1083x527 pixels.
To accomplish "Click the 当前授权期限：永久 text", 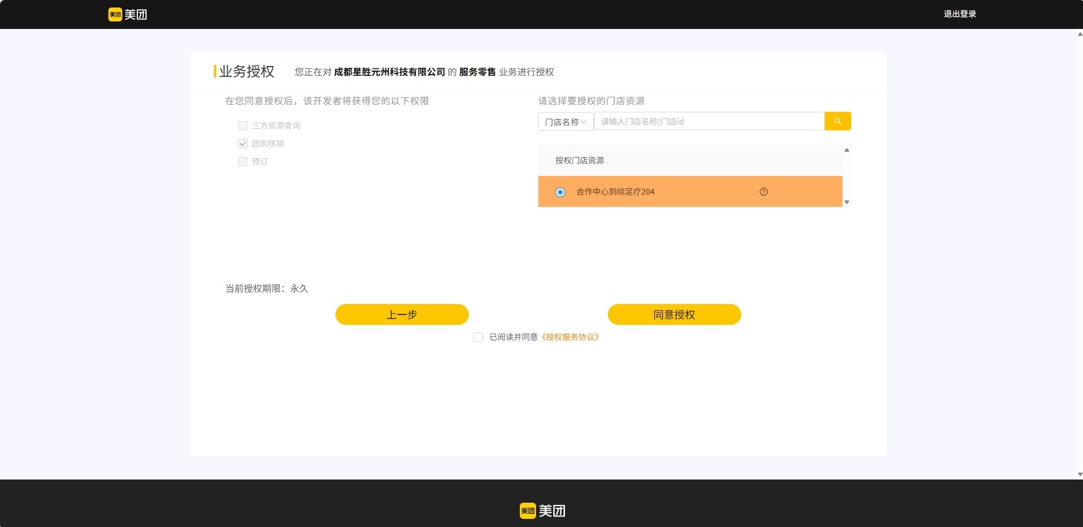I will [267, 288].
